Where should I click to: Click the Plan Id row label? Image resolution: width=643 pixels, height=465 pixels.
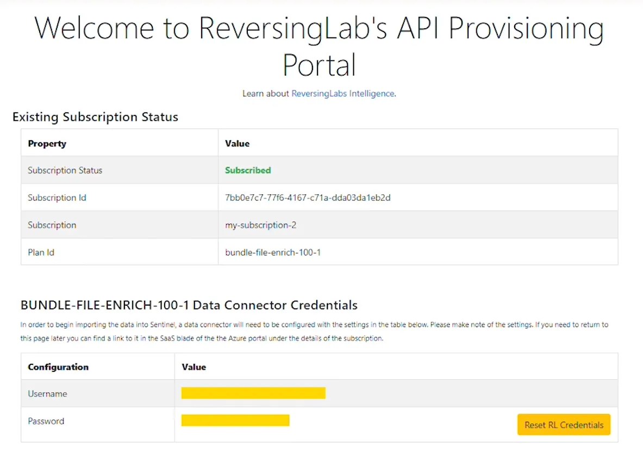pos(40,252)
